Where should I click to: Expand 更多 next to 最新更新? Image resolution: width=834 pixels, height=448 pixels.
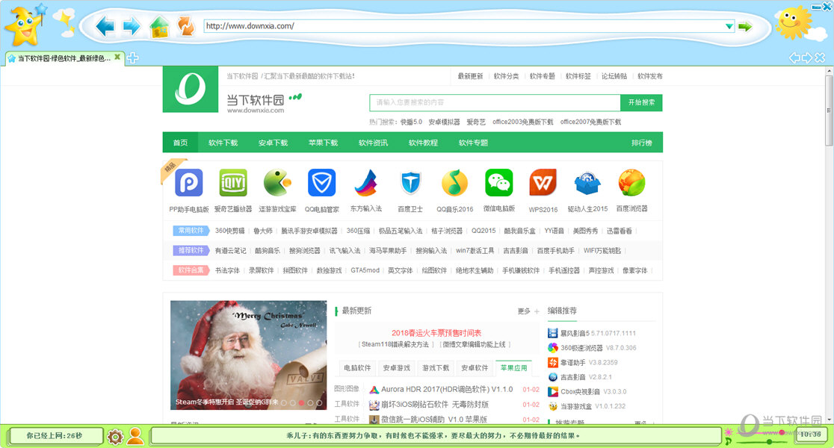coord(528,311)
